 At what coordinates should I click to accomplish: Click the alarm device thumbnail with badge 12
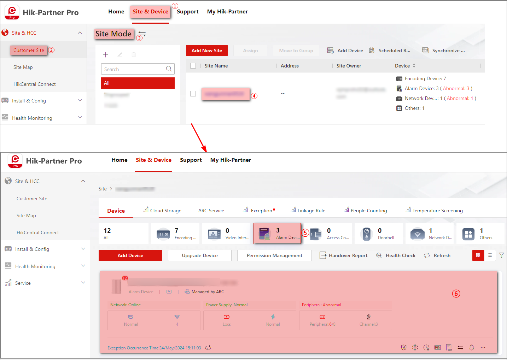click(x=117, y=286)
